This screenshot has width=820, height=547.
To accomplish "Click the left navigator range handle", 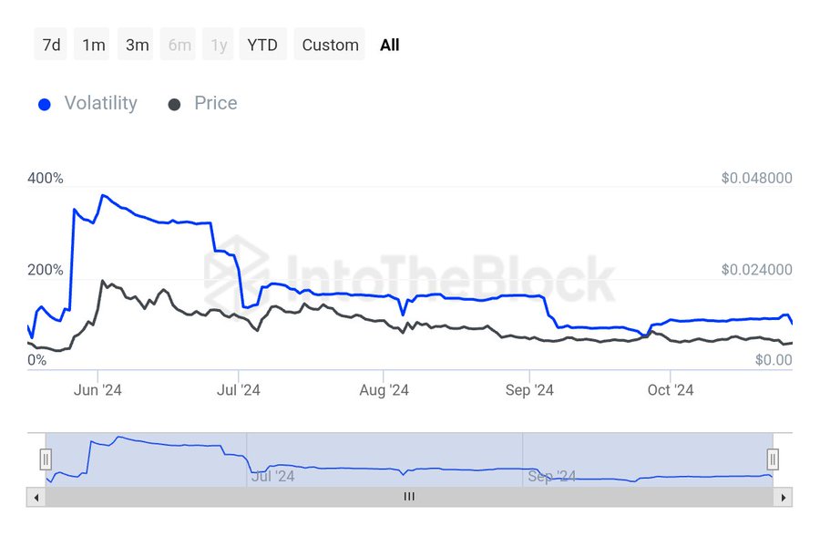I will (x=46, y=459).
